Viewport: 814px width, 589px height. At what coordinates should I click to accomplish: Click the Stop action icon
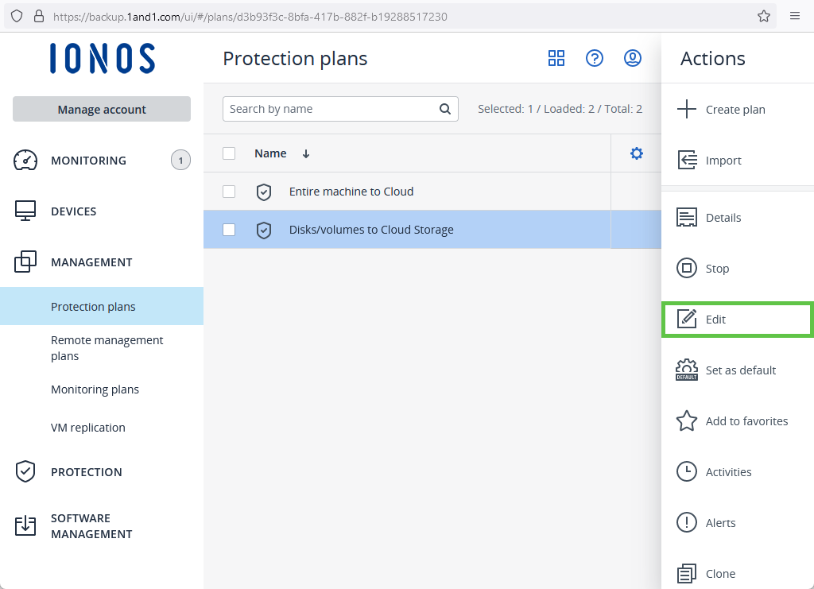click(686, 269)
